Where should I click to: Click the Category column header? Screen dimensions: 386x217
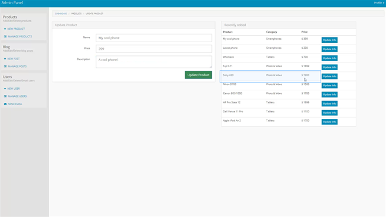point(271,32)
